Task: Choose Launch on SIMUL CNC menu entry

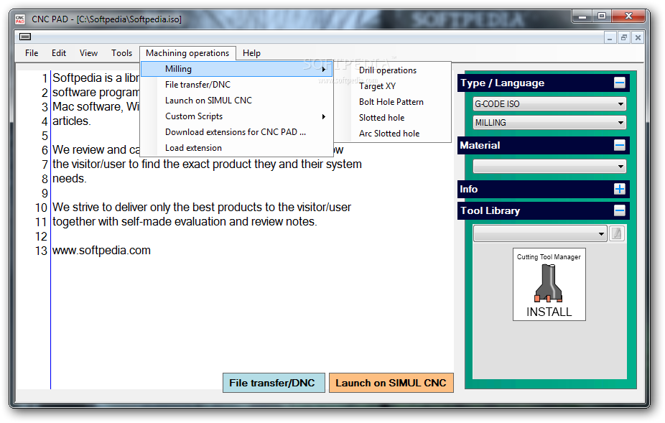Action: pyautogui.click(x=237, y=101)
